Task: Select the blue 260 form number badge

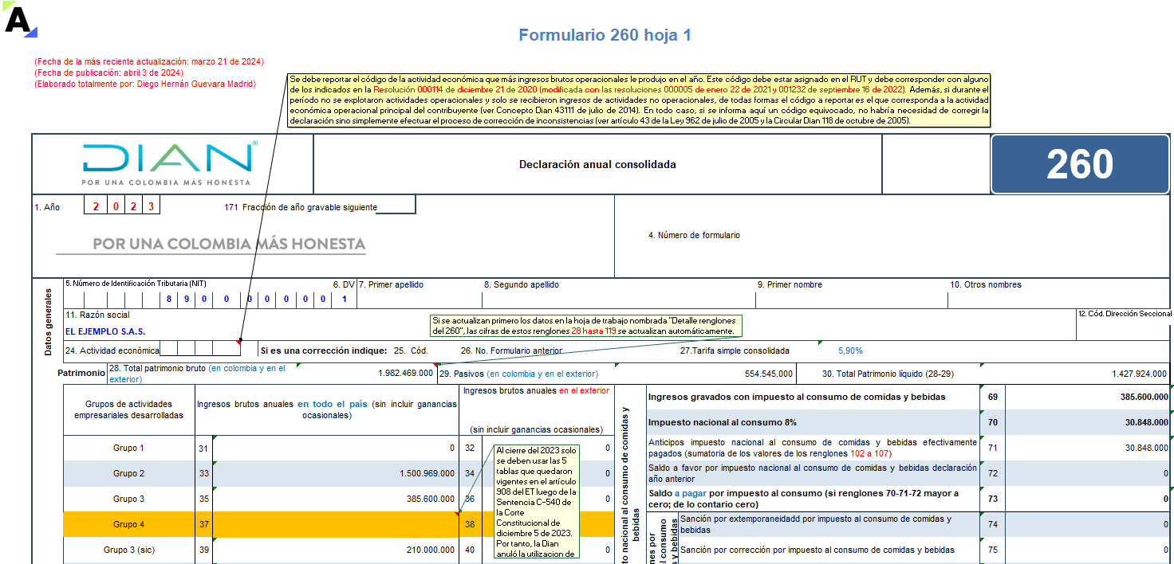Action: click(x=1080, y=164)
